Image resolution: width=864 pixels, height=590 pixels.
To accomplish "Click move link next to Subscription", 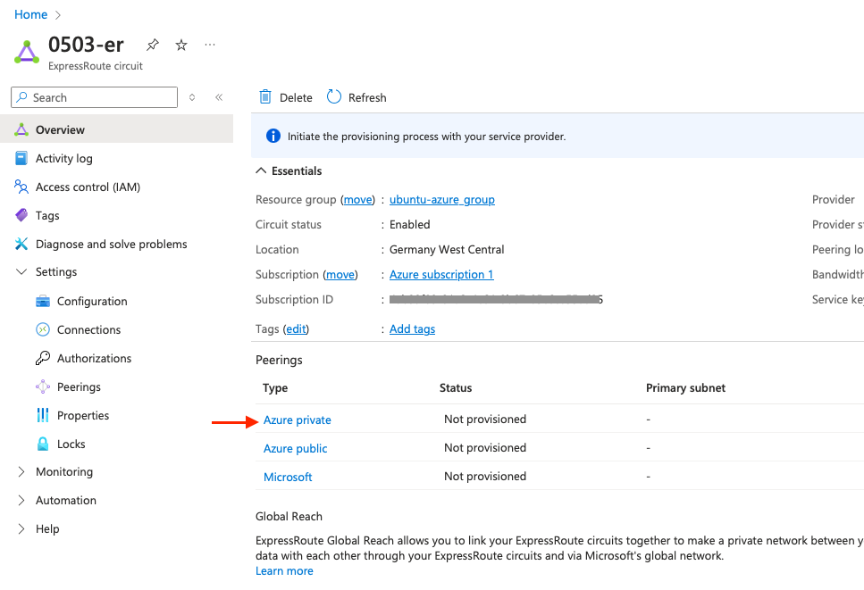I will pos(340,275).
